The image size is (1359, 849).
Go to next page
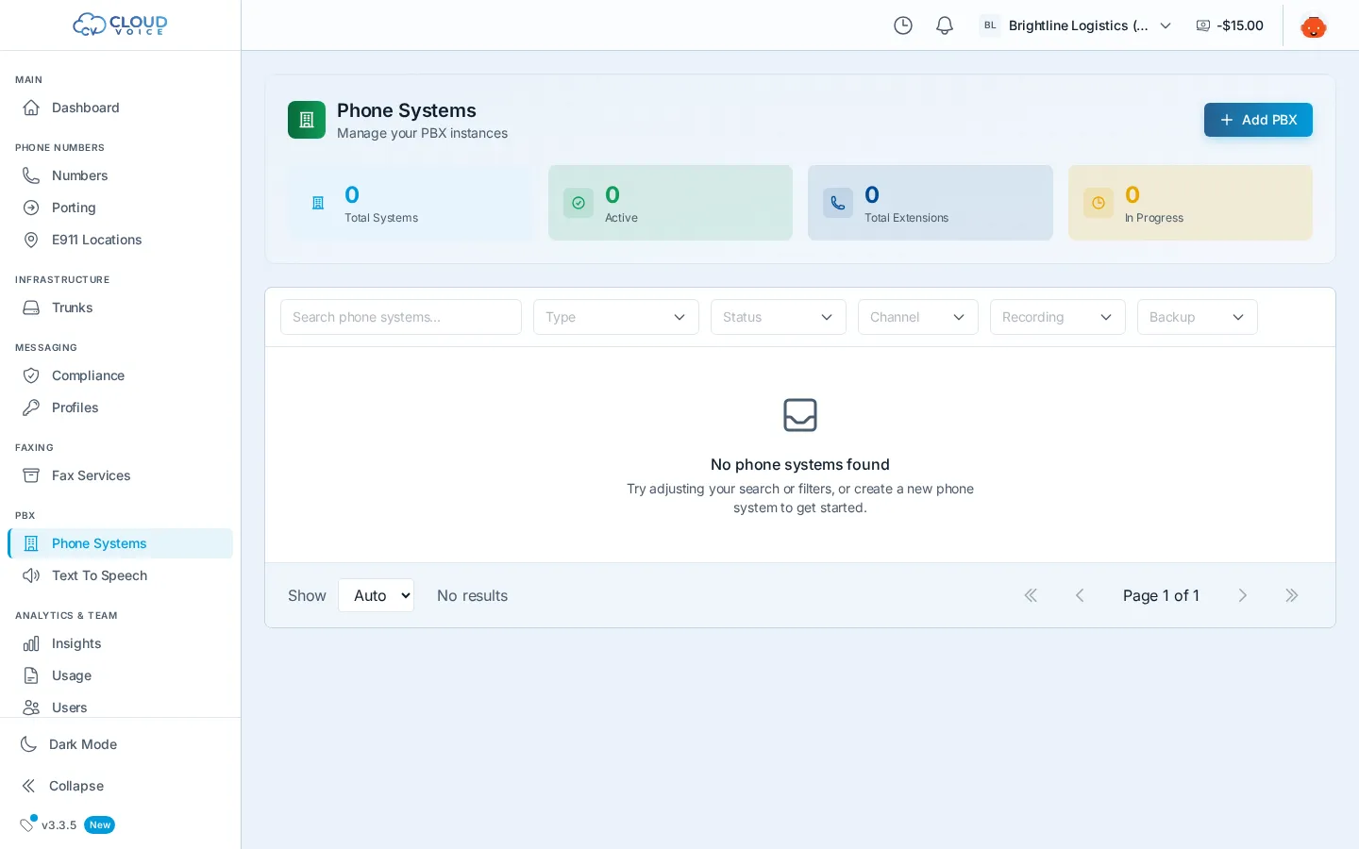coord(1243,595)
